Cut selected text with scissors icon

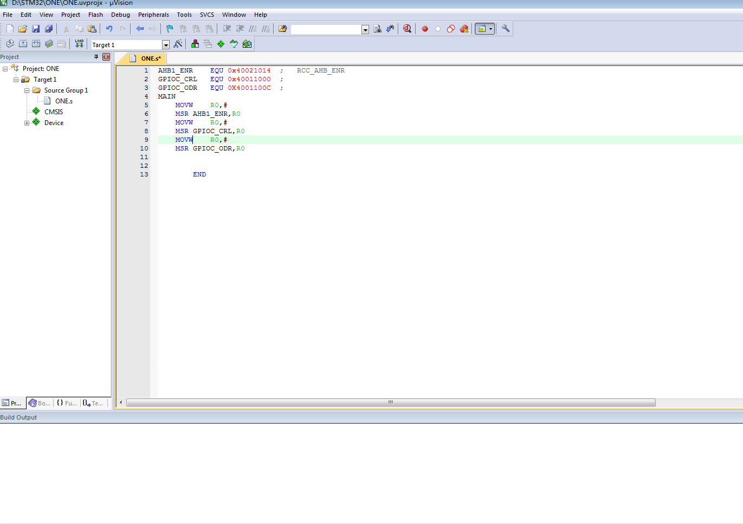[x=66, y=29]
